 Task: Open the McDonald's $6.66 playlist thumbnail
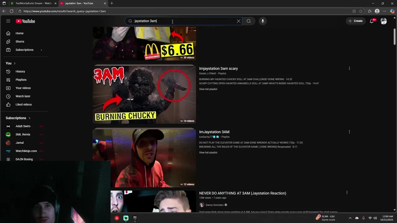click(x=144, y=43)
